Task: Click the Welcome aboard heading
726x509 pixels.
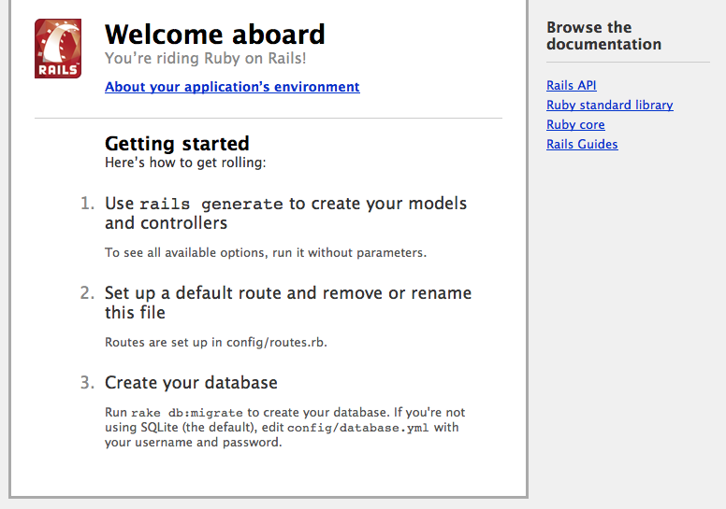Action: pos(215,35)
